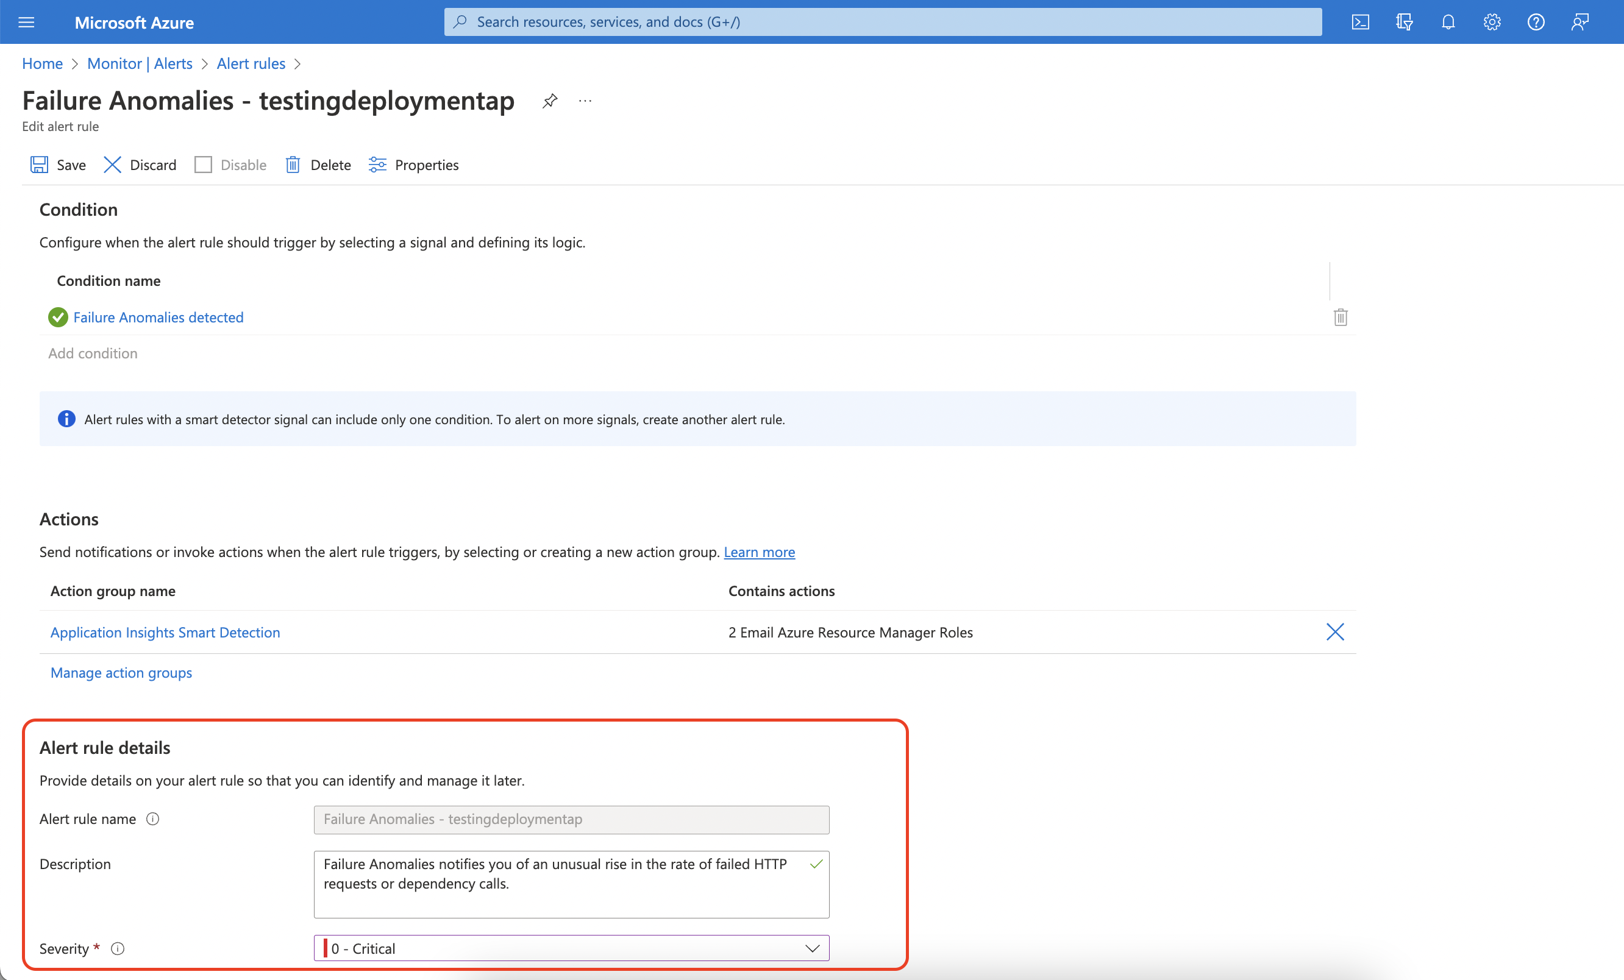Viewport: 1624px width, 980px height.
Task: Open the Manage action groups link
Action: [121, 673]
